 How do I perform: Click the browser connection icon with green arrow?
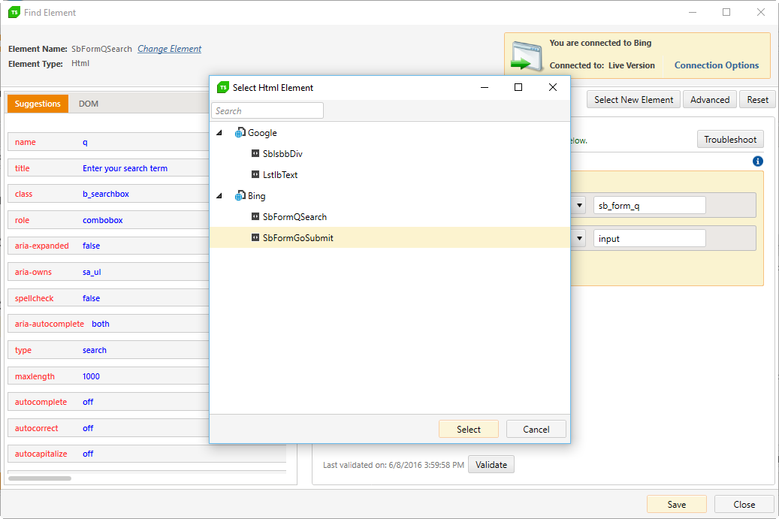tap(526, 56)
